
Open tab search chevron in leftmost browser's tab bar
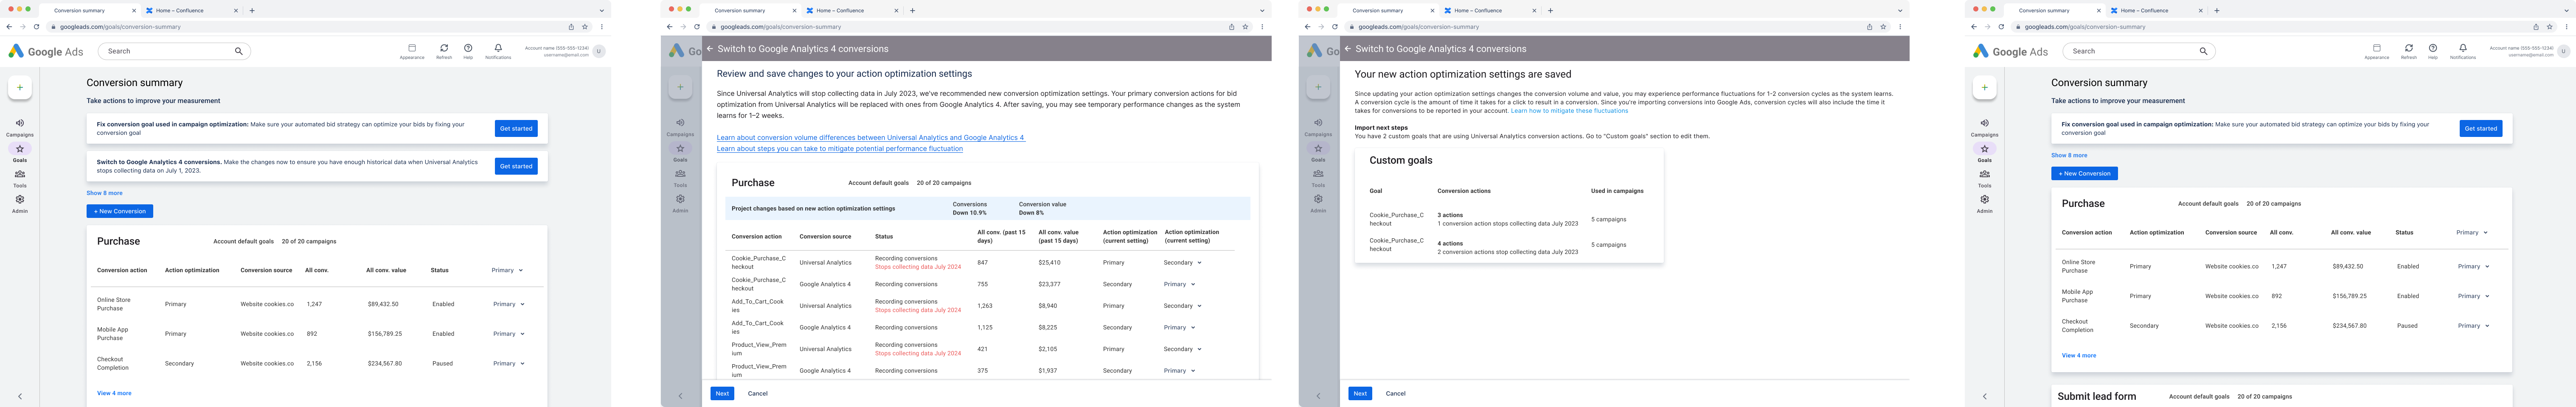pyautogui.click(x=602, y=10)
